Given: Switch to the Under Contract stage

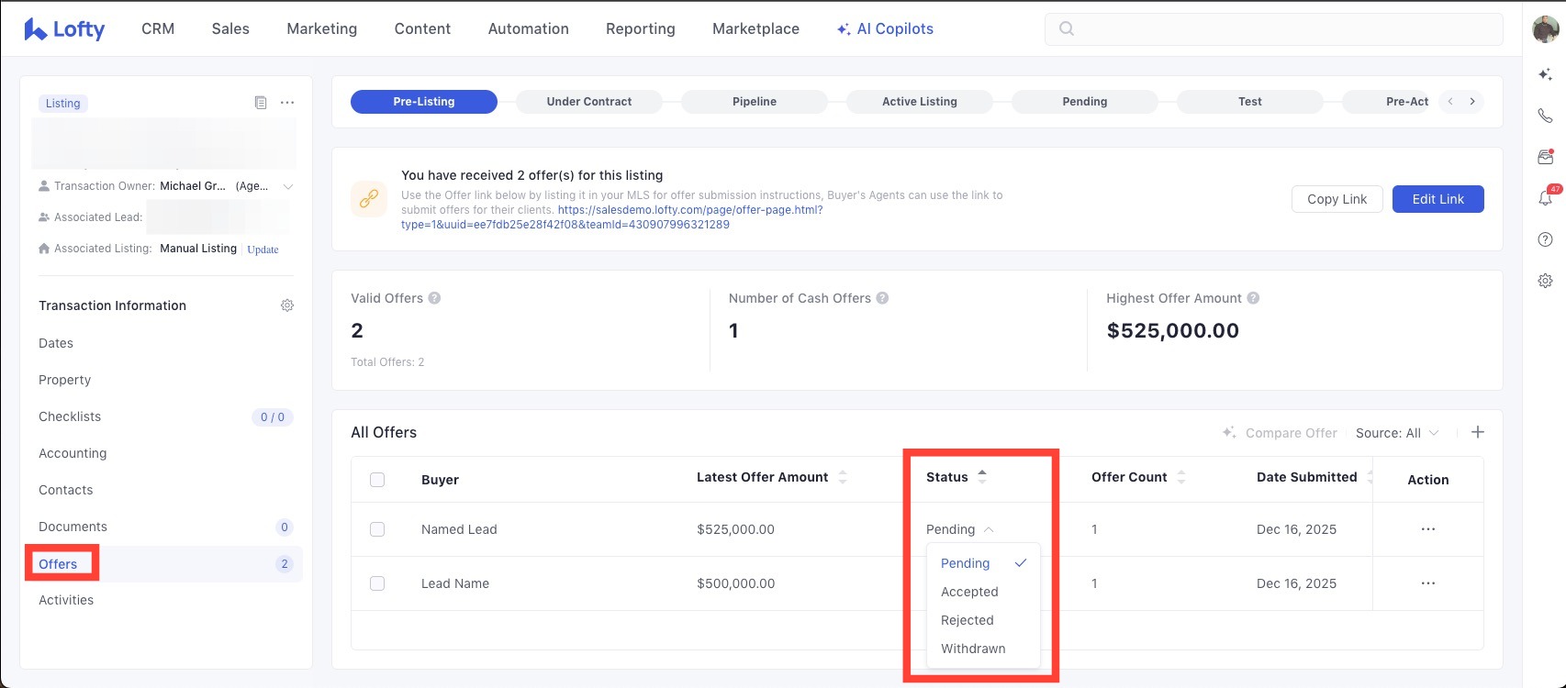Looking at the screenshot, I should tap(588, 102).
